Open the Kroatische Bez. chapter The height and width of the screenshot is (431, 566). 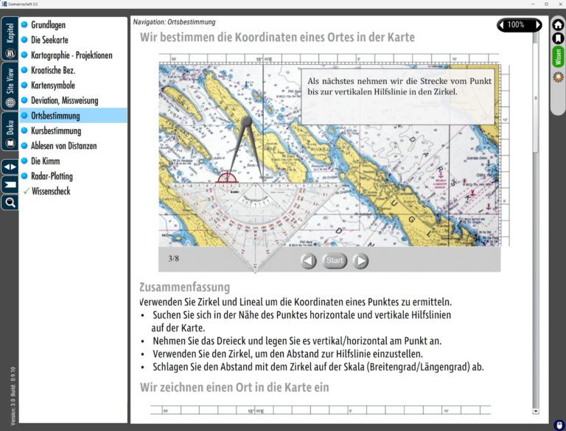(73, 70)
